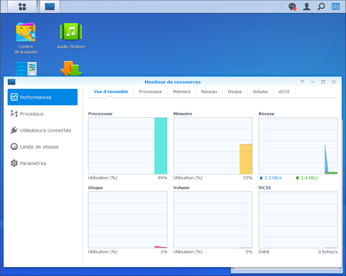This screenshot has width=346, height=276.
Task: Go to Utilisateurs connectés
Action: [x=45, y=130]
